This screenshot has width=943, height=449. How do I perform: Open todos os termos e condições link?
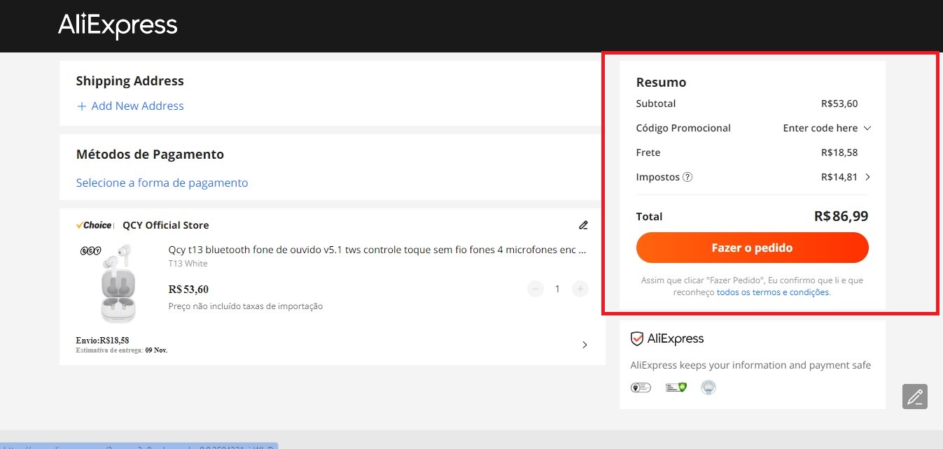773,292
